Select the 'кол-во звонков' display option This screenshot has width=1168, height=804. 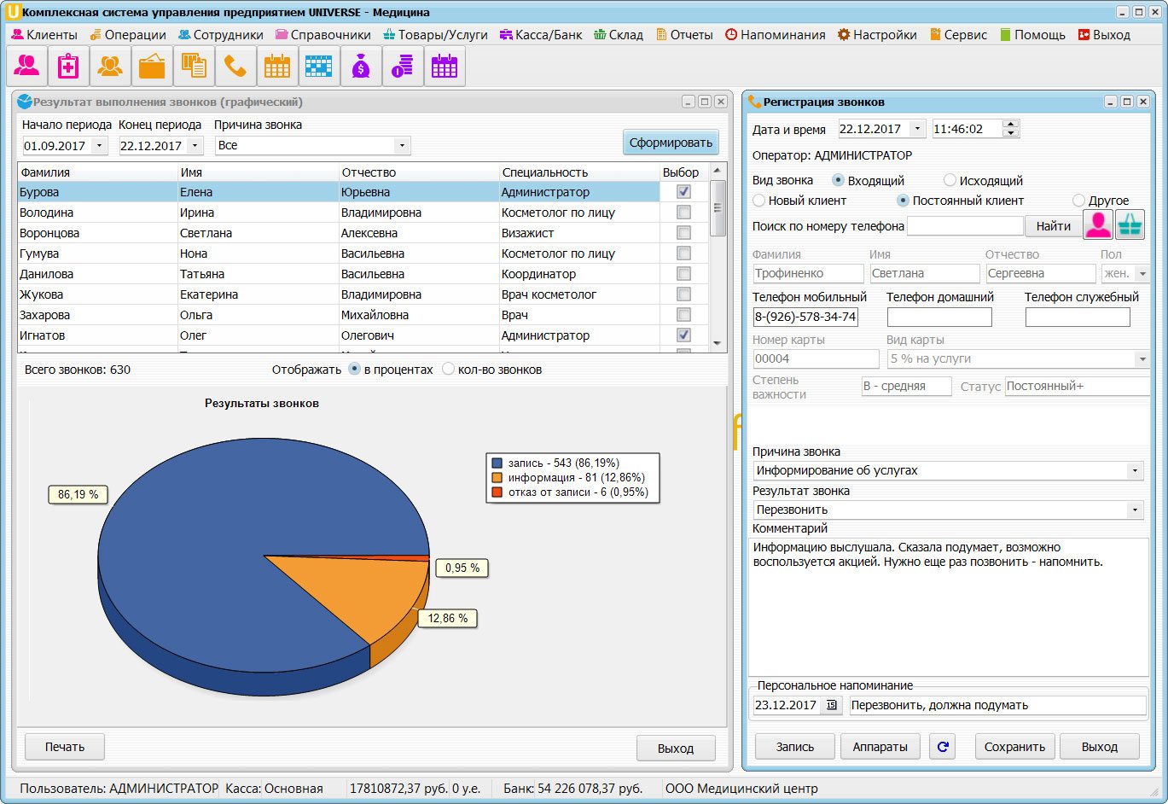pyautogui.click(x=449, y=370)
